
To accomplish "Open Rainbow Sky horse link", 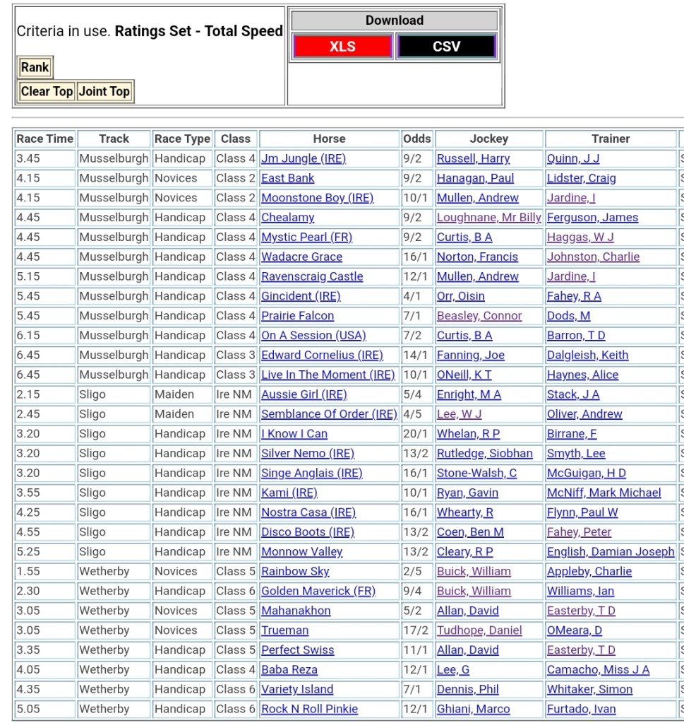I will click(295, 572).
